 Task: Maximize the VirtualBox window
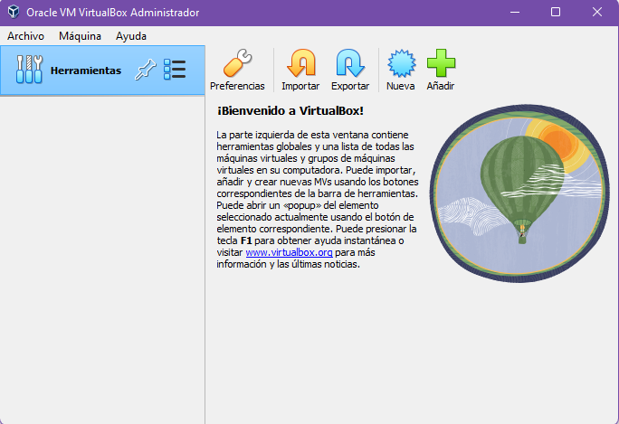coord(556,13)
